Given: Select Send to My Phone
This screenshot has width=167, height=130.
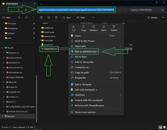Looking at the screenshot, I should coord(96,41).
